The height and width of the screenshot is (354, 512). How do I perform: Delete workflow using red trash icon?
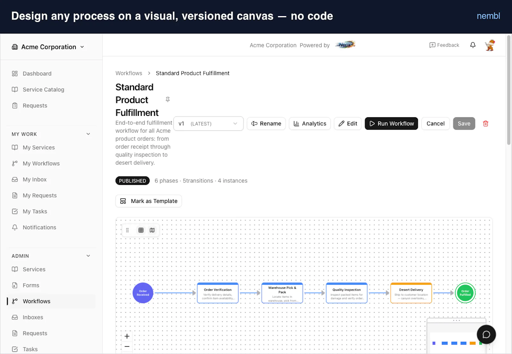click(x=485, y=124)
